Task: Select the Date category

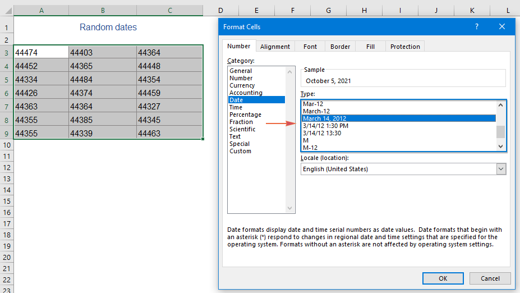Action: (256, 100)
